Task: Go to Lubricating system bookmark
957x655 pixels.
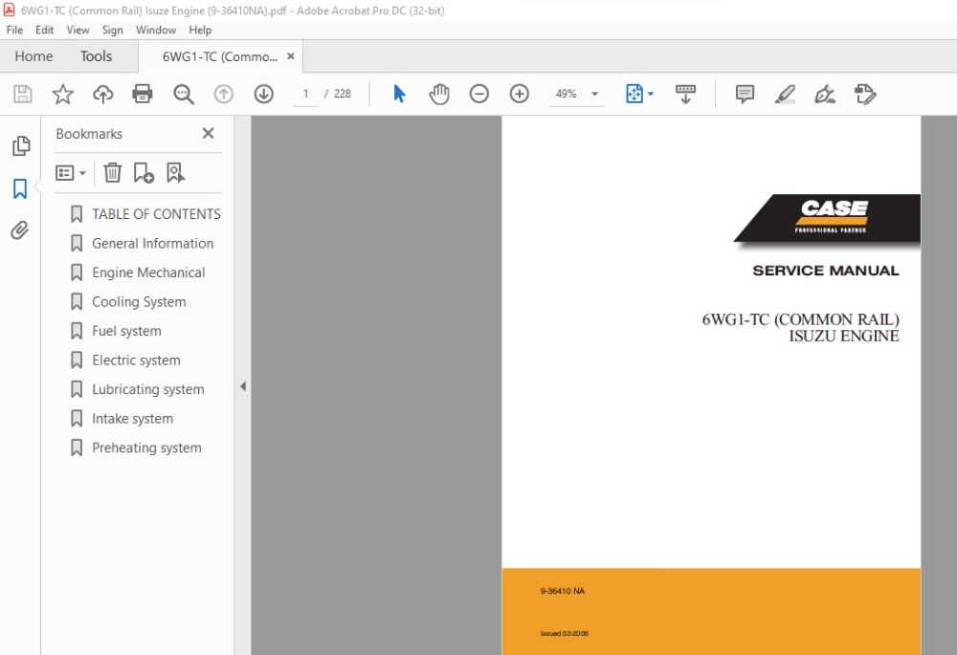Action: click(x=147, y=389)
